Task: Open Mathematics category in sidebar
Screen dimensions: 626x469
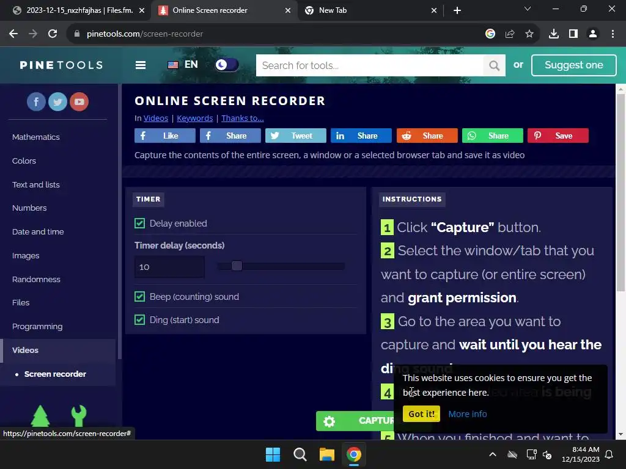Action: click(x=36, y=137)
